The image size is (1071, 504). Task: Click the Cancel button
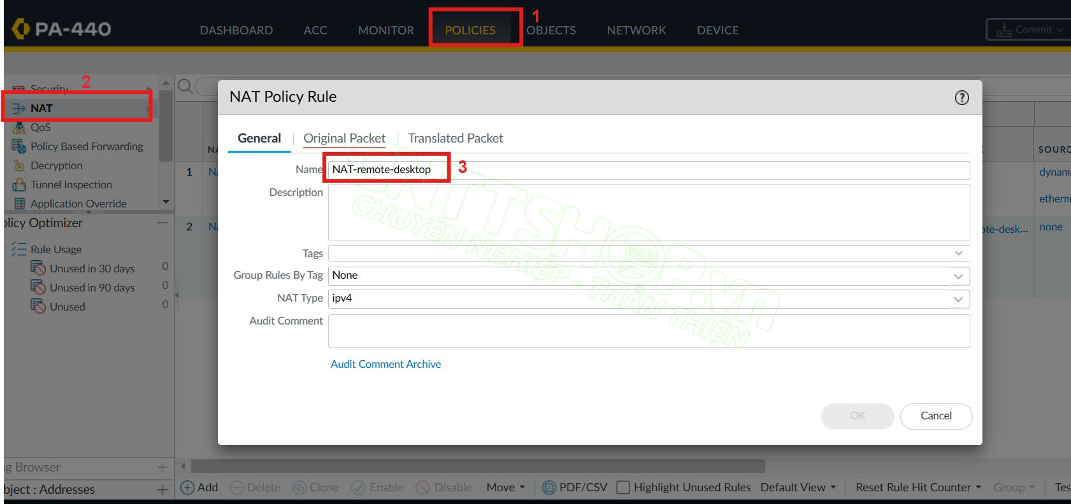pyautogui.click(x=935, y=416)
